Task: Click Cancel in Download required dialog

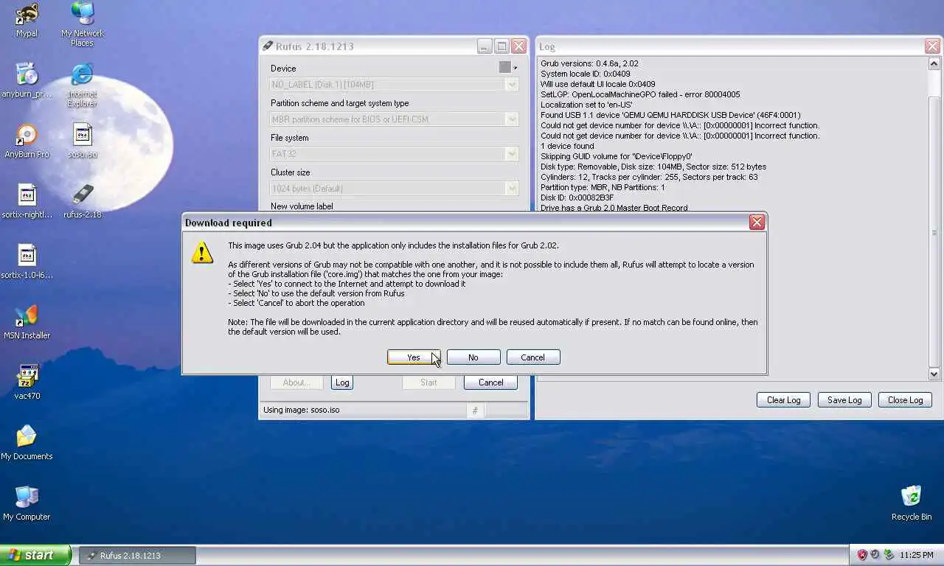Action: 533,357
